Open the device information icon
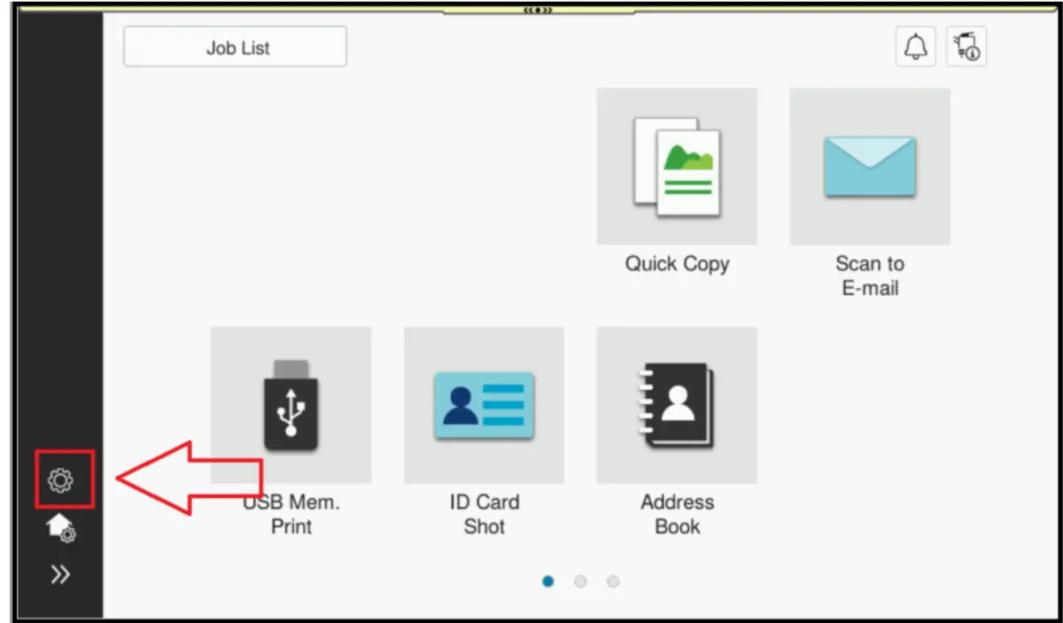This screenshot has width=1063, height=623. pos(966,47)
